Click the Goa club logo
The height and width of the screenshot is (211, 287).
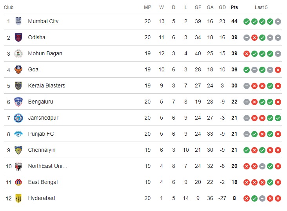(18, 69)
